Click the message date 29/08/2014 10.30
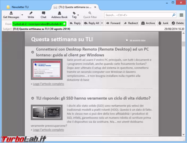Screen dimensions: 187x143 click(174, 29)
